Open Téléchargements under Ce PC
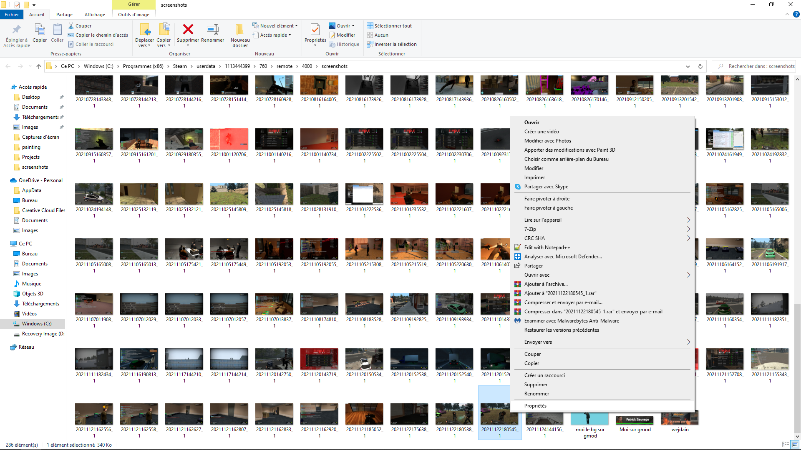The height and width of the screenshot is (450, 801). point(40,304)
